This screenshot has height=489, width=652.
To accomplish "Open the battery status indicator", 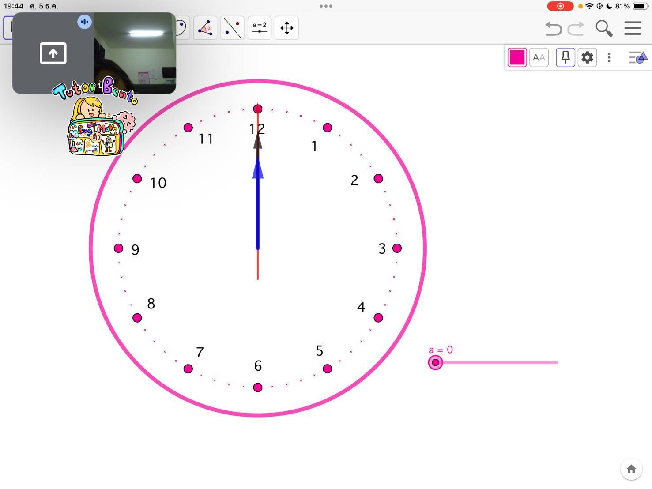I will tap(637, 6).
